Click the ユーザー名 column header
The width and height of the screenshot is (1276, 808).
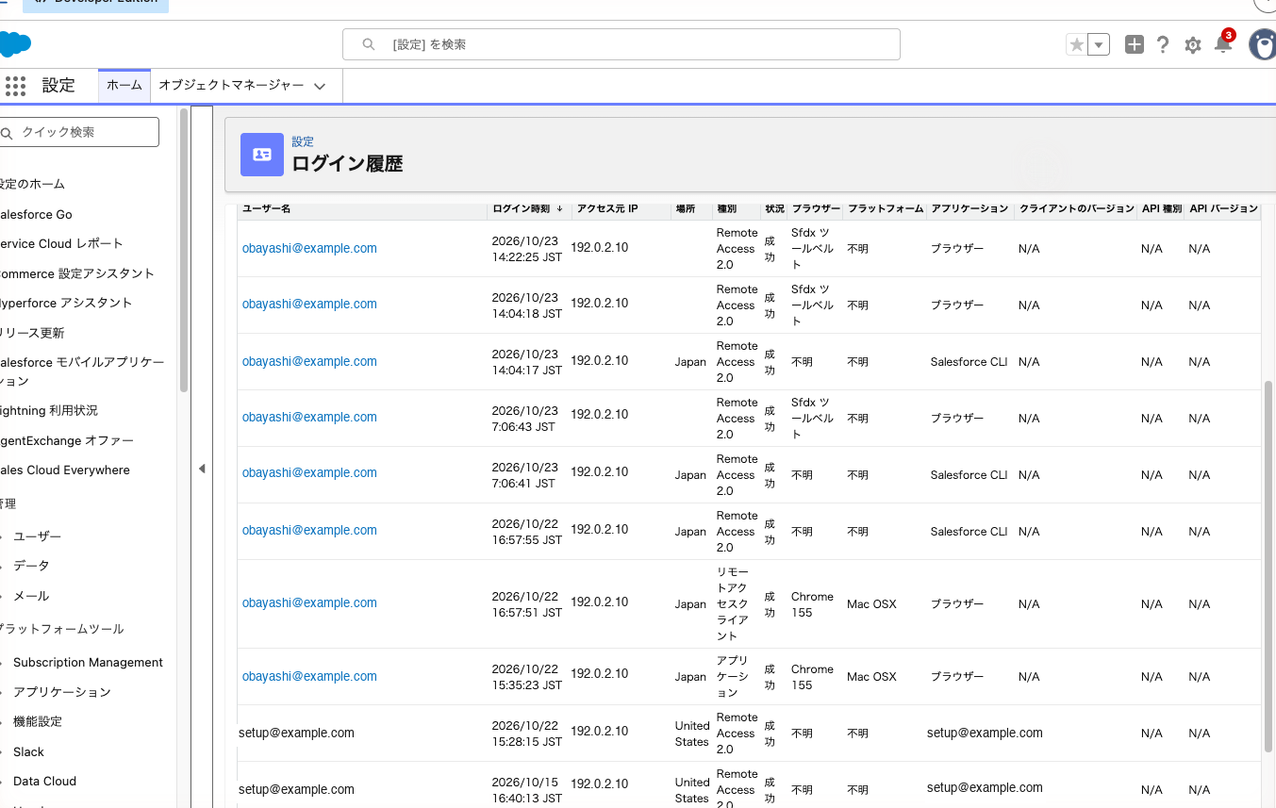(266, 208)
